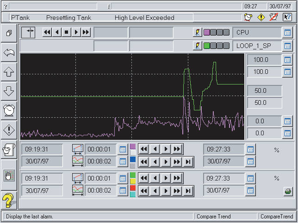Click the up arrow sidebar button
This screenshot has width=298, height=223.
click(9, 72)
